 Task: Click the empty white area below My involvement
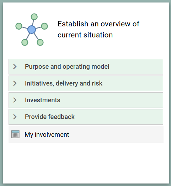pos(86,163)
